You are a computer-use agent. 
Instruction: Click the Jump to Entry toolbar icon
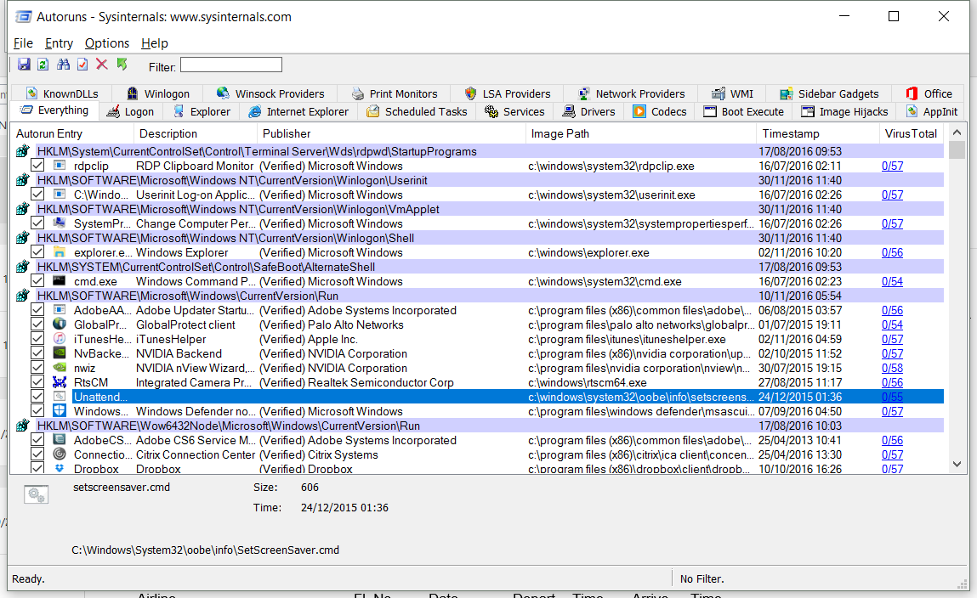pyautogui.click(x=122, y=64)
